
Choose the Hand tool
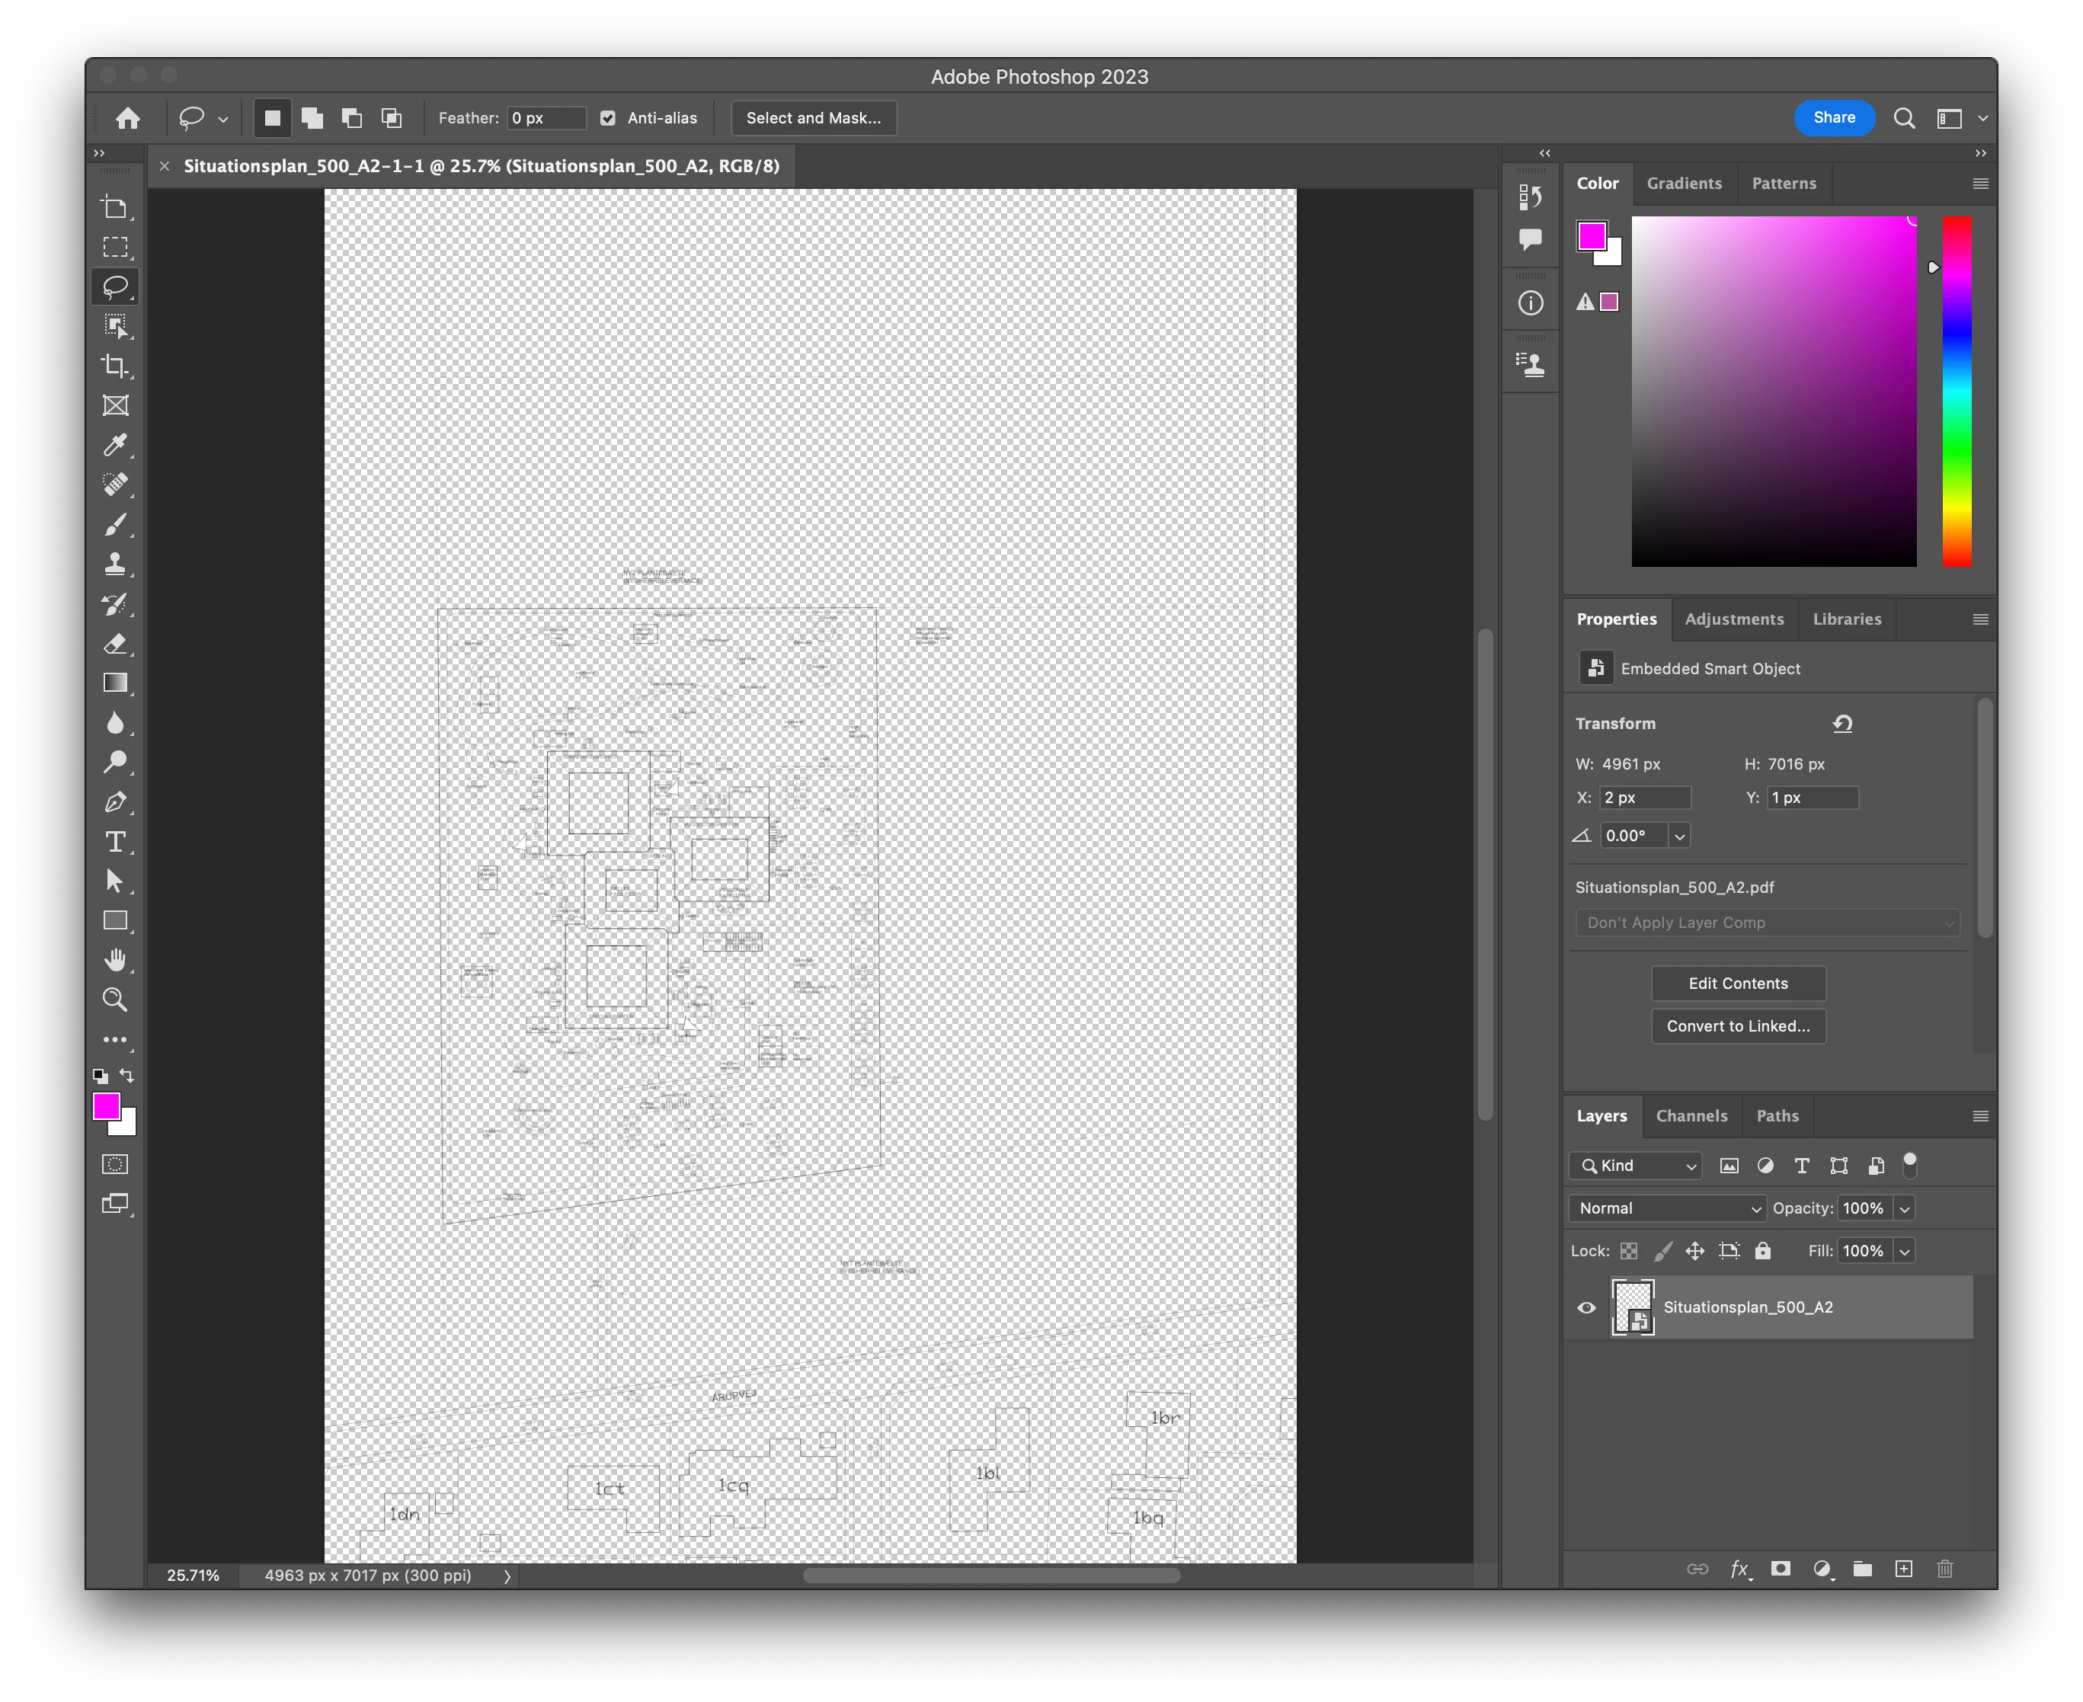click(116, 960)
